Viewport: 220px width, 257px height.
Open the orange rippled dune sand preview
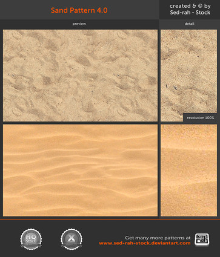80,171
